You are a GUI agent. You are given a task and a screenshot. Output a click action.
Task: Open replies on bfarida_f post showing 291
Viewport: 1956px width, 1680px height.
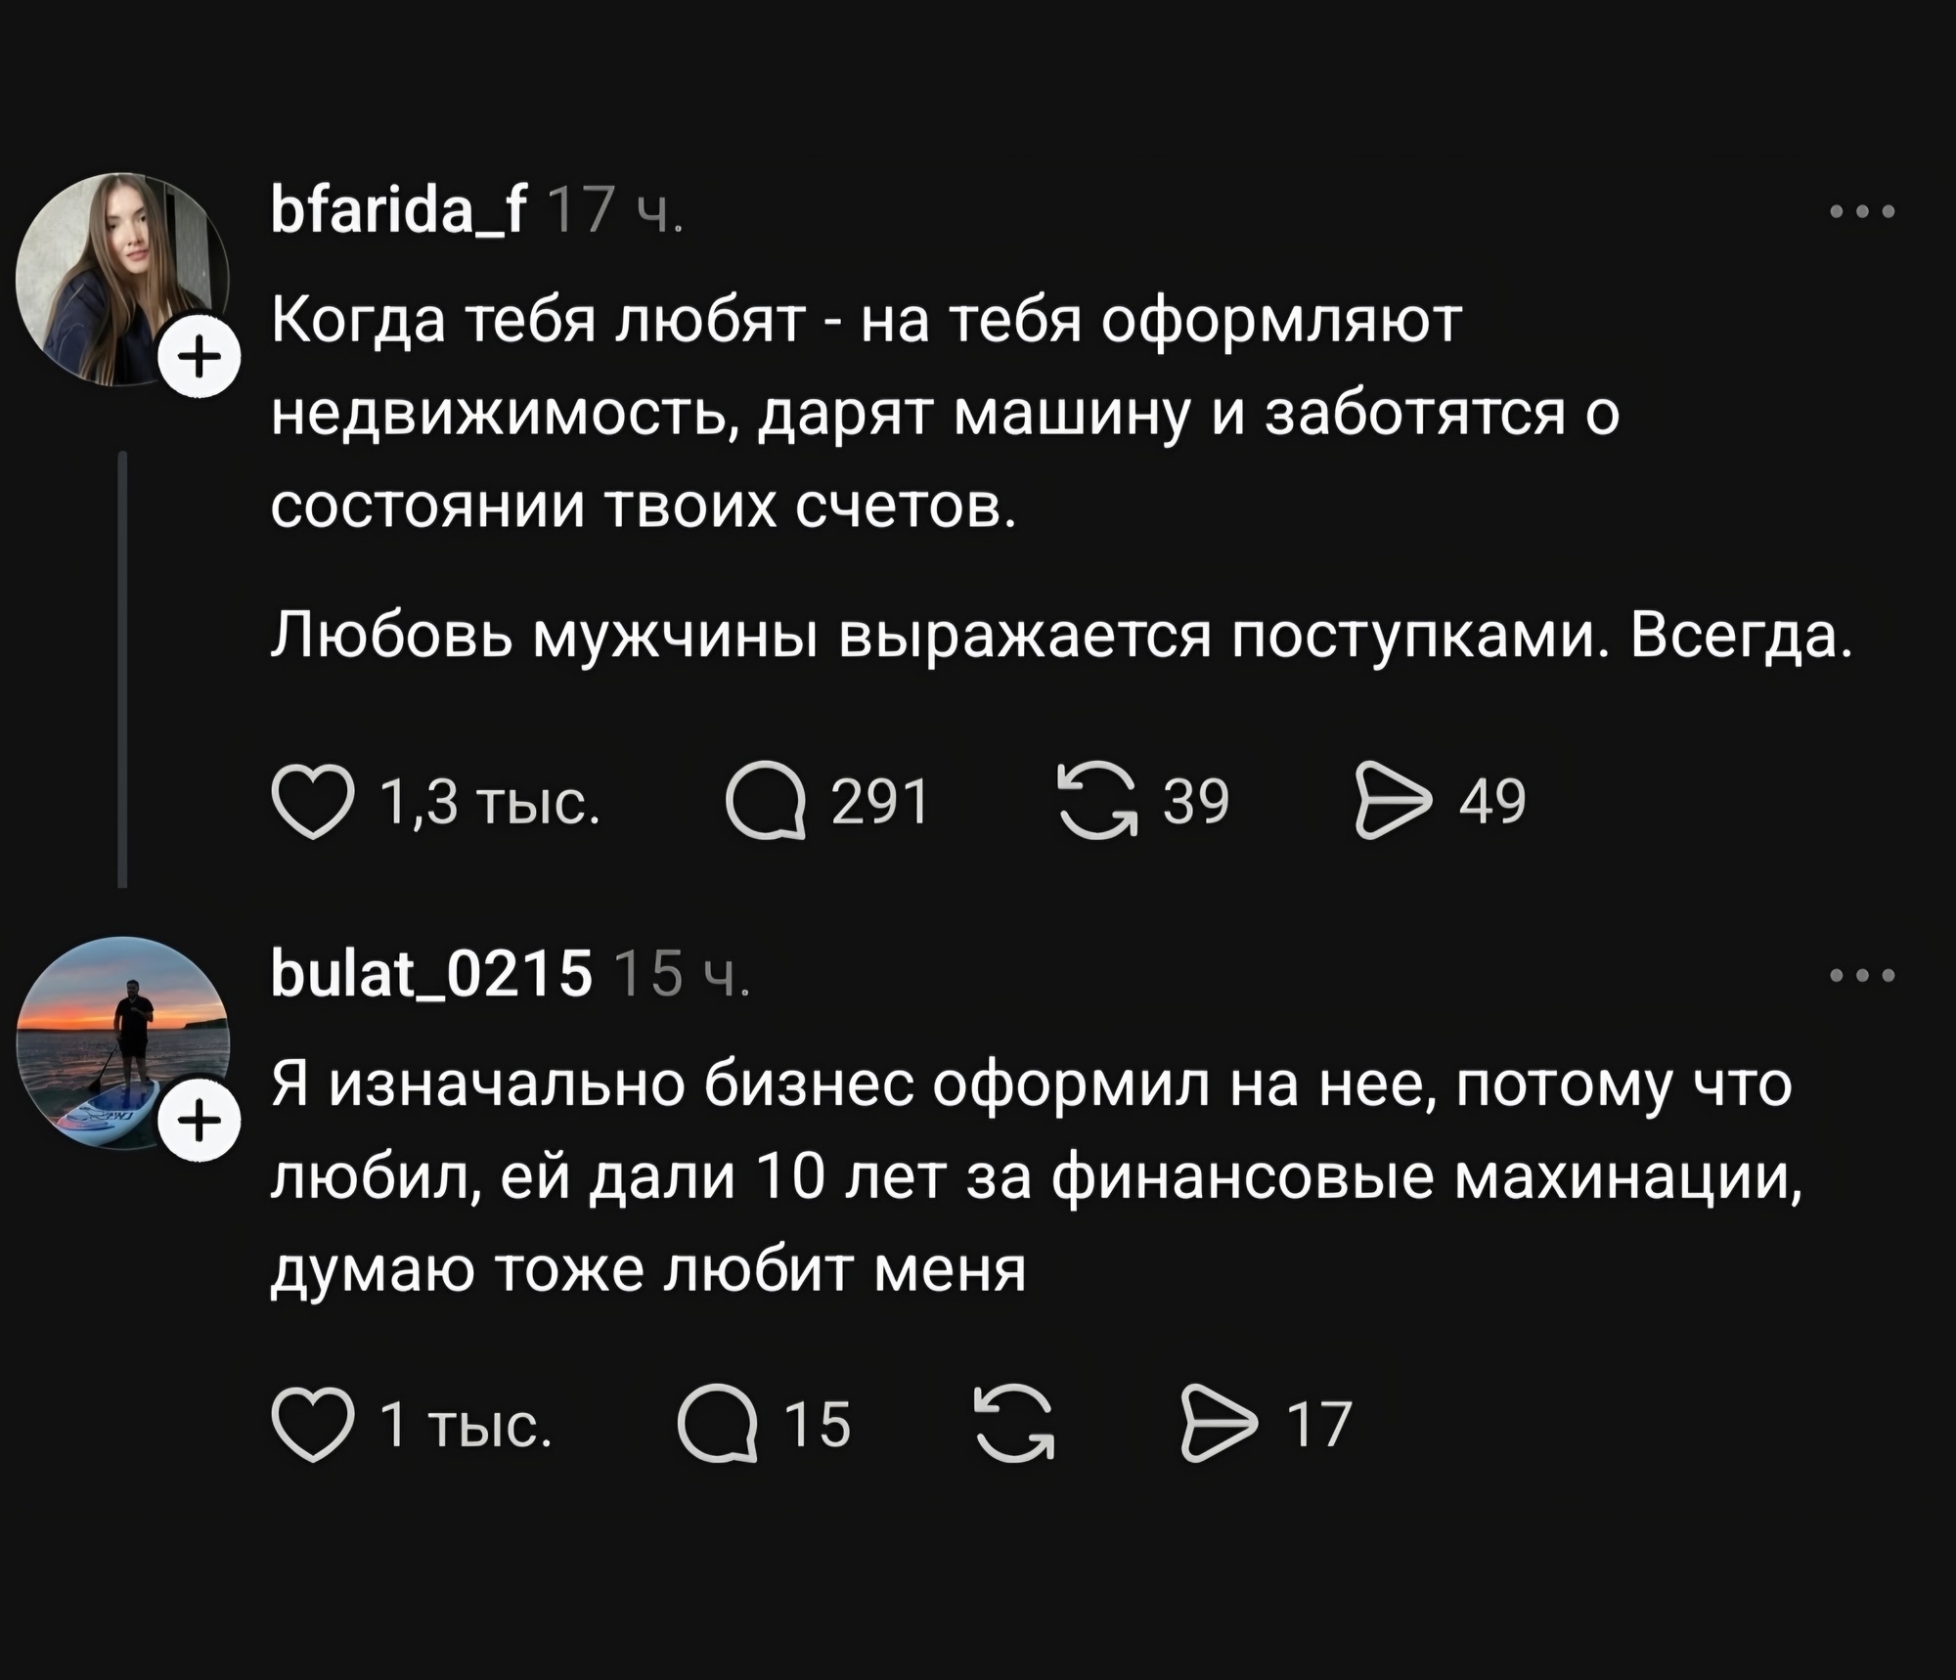pos(766,801)
